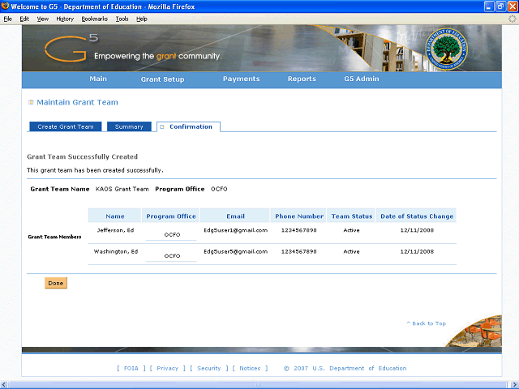Image resolution: width=519 pixels, height=389 pixels.
Task: Open the G5 Admin navigation menu
Action: coord(361,79)
